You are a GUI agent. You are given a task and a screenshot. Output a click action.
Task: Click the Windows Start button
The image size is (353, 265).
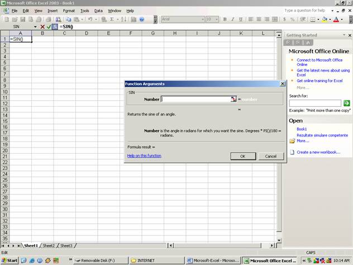point(9,261)
